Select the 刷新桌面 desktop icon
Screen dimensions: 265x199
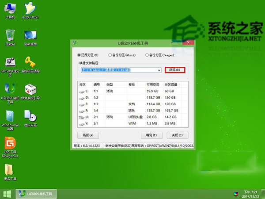30,38
